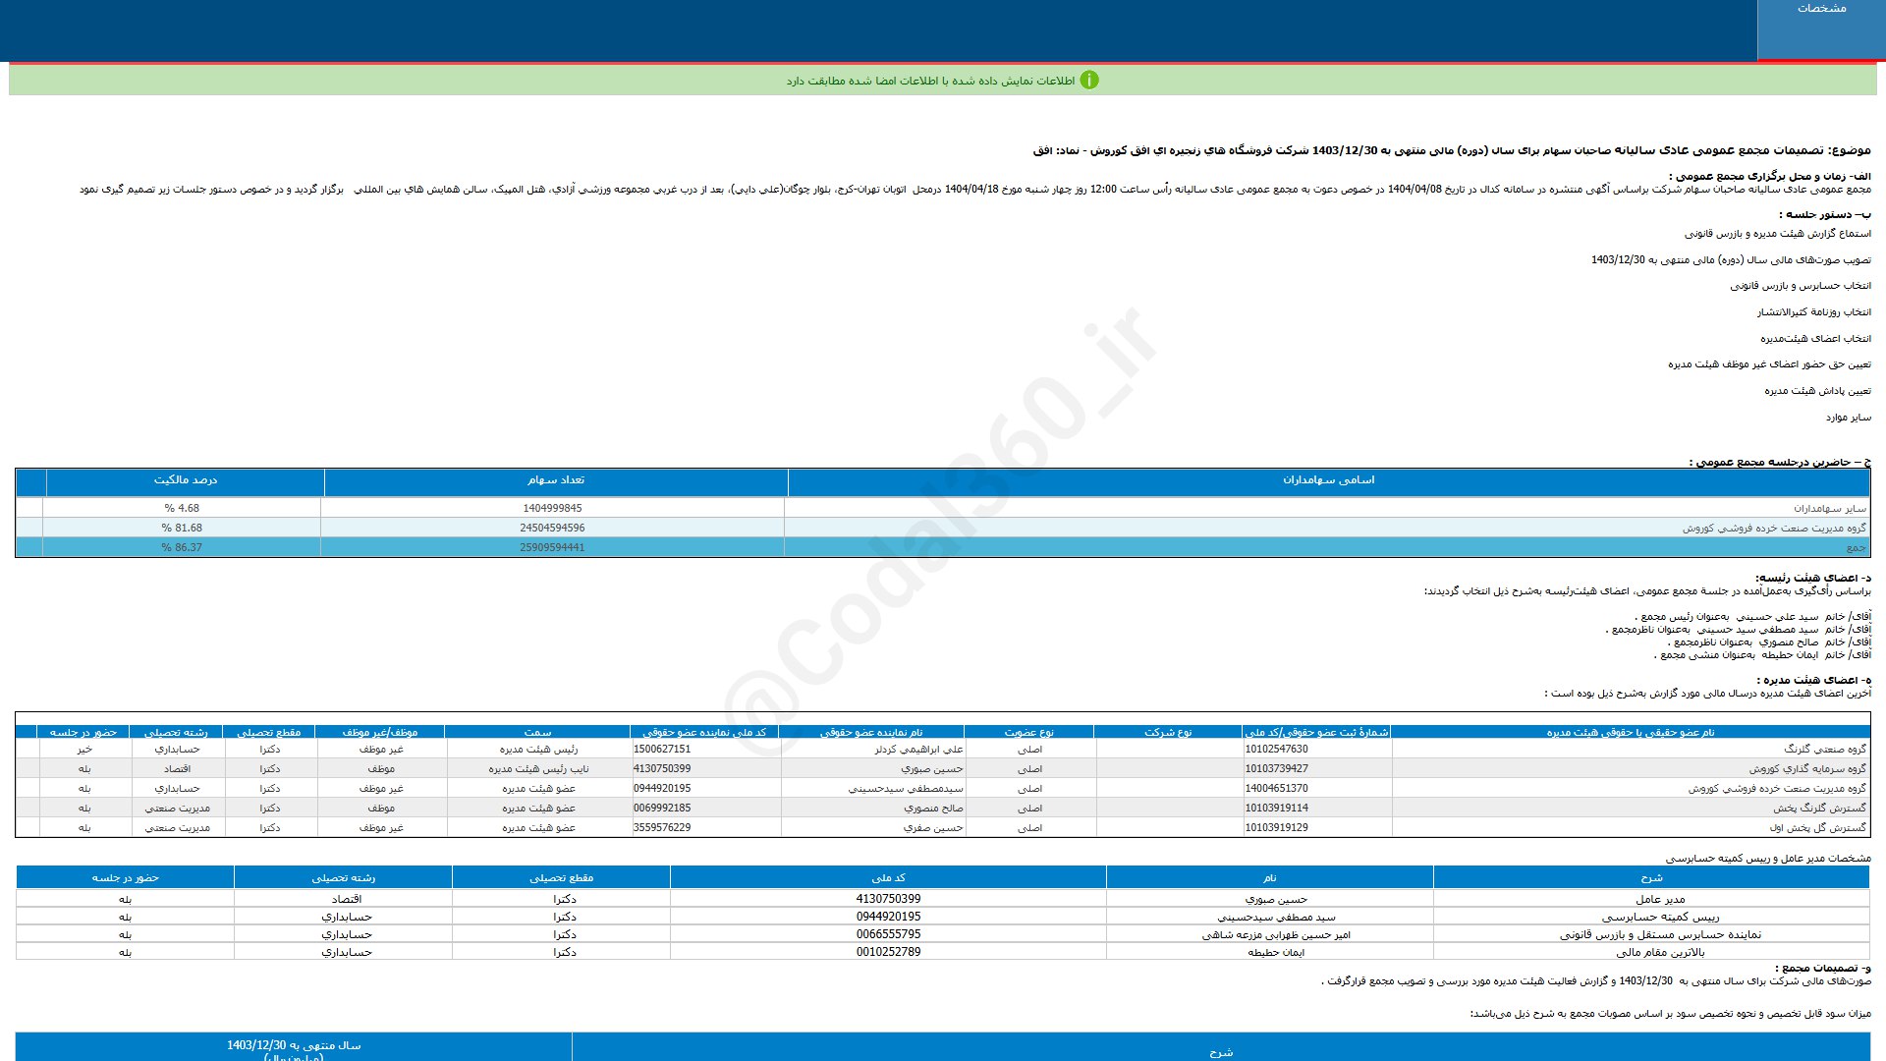Click the 'موظف/غیر موظف' column header

tap(380, 732)
